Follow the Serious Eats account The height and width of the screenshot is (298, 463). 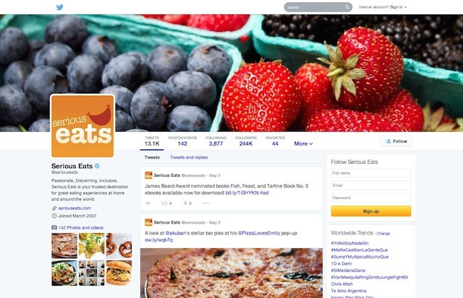[x=396, y=141]
